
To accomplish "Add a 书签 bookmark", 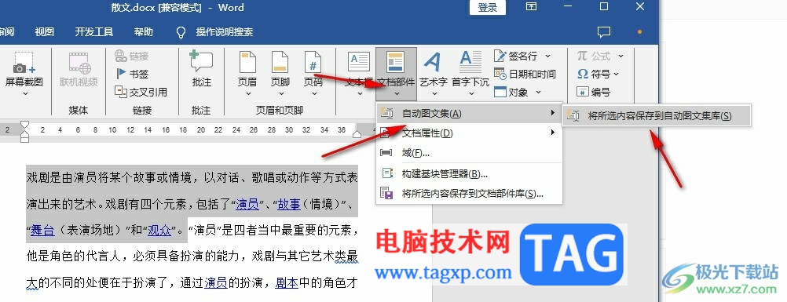I will 132,74.
